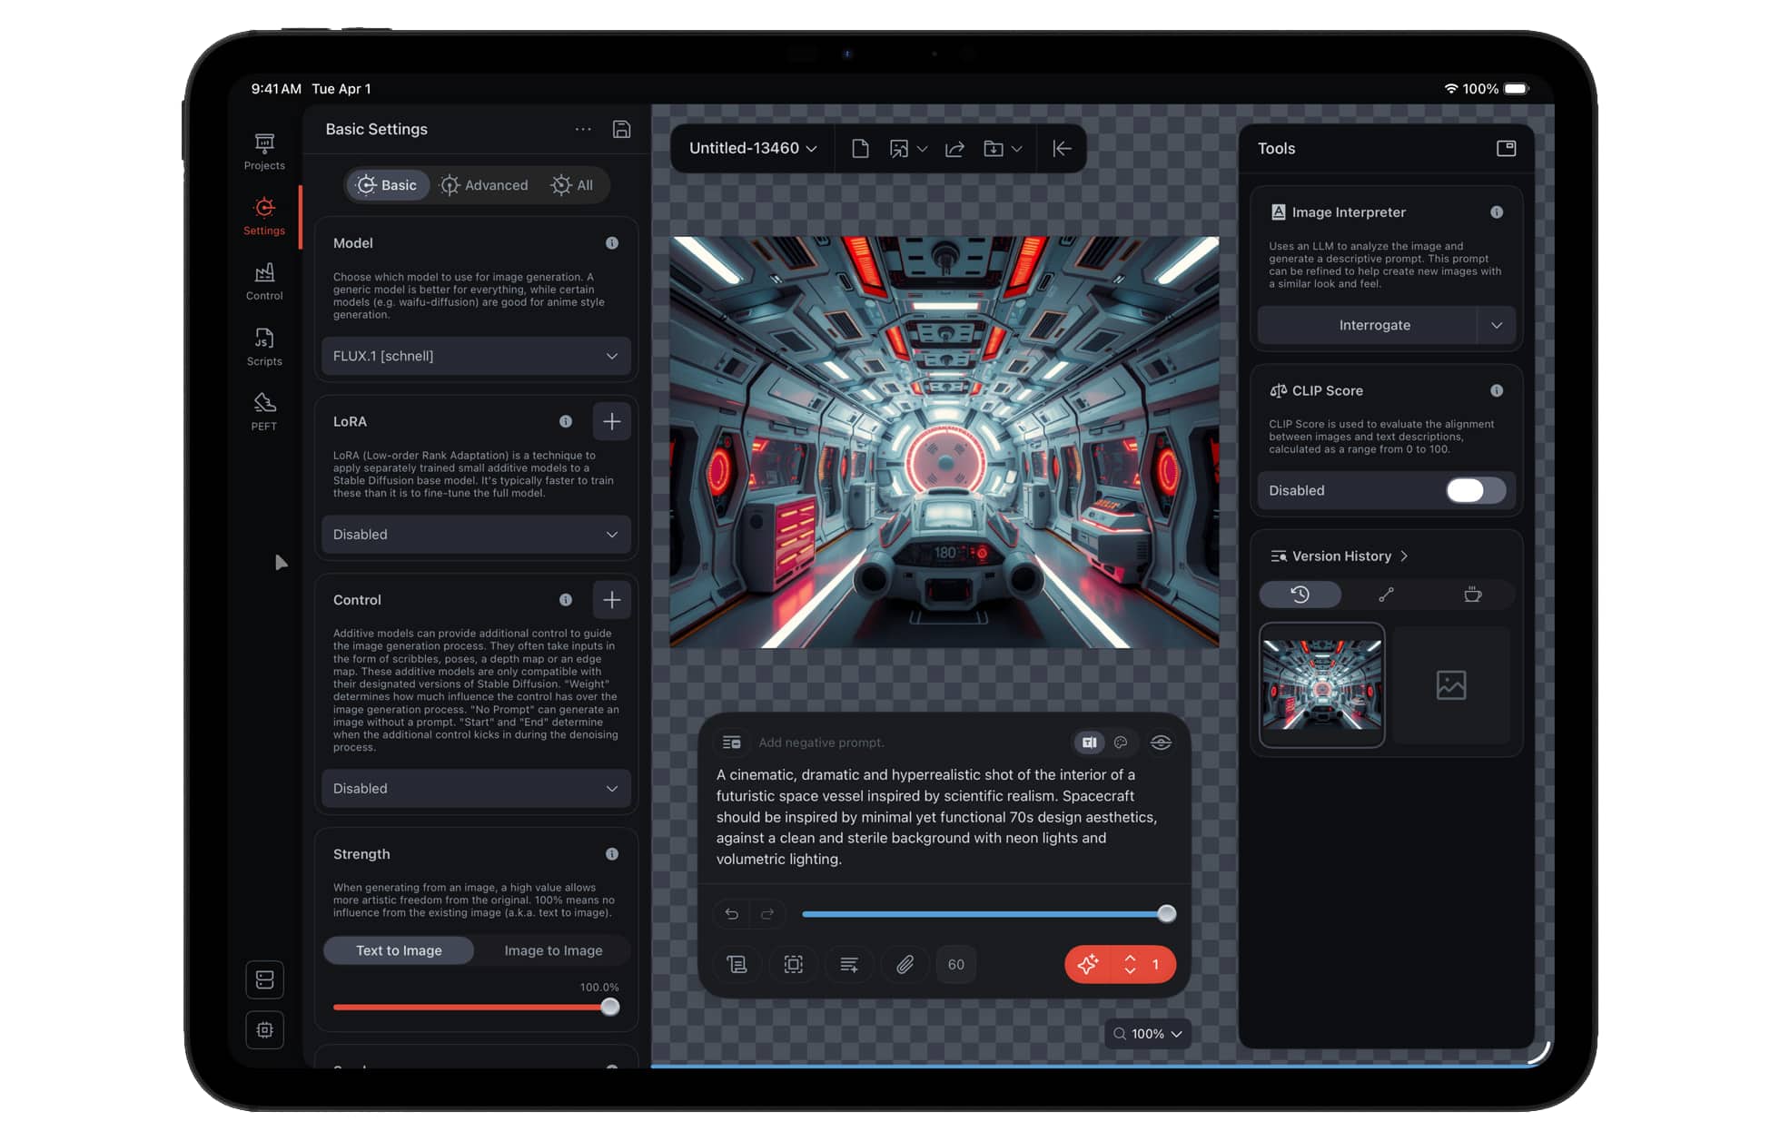Open the Scripts sidebar section
The image size is (1780, 1141).
(x=264, y=347)
